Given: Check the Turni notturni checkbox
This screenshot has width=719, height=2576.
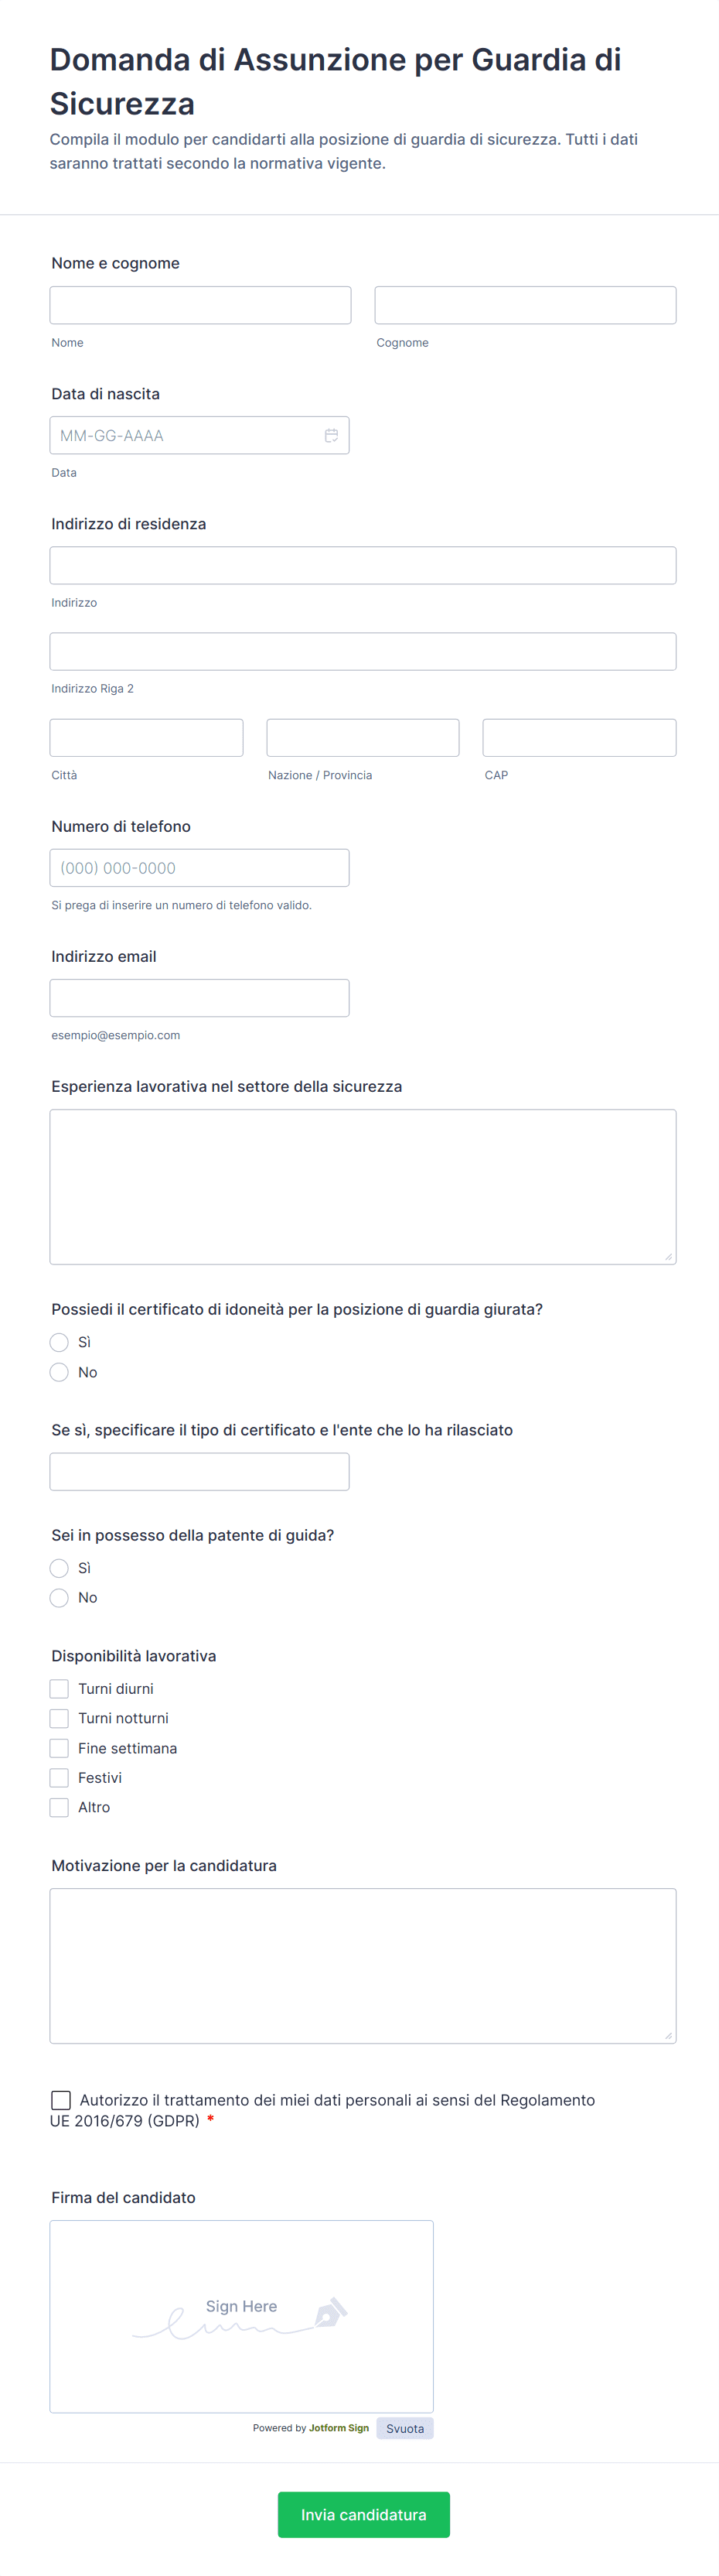Looking at the screenshot, I should tap(59, 1718).
